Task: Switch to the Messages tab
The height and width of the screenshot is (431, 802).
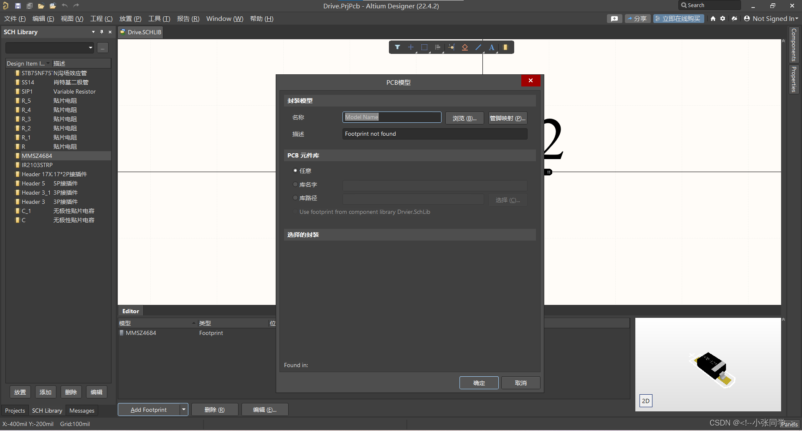Action: coord(82,411)
